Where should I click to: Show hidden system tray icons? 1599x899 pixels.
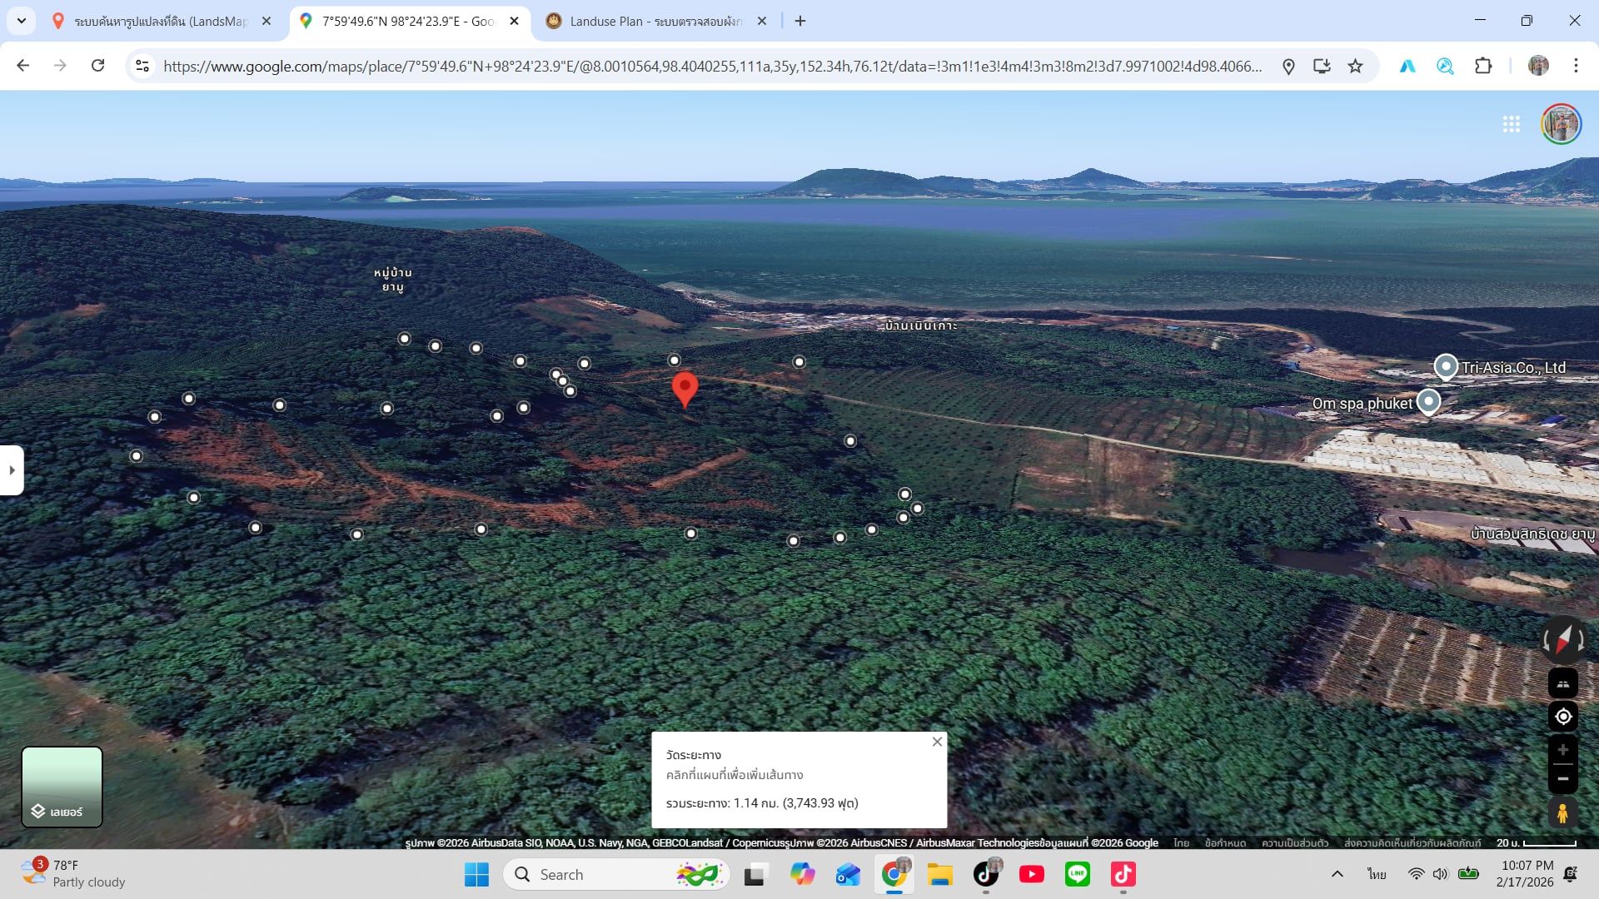pos(1337,874)
